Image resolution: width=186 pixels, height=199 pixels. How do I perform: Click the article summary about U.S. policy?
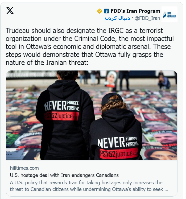click(89, 186)
